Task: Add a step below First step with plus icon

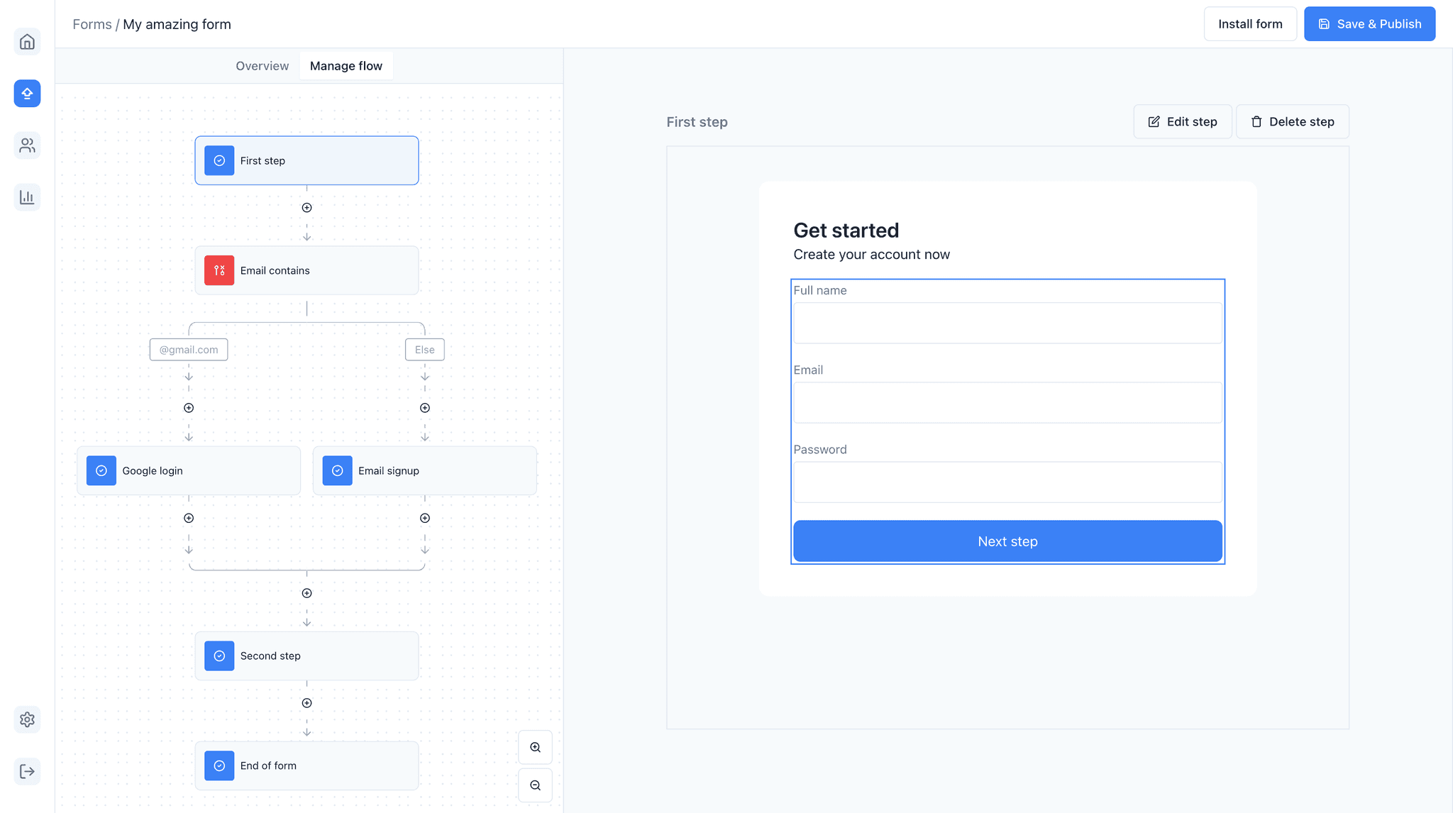Action: 306,207
